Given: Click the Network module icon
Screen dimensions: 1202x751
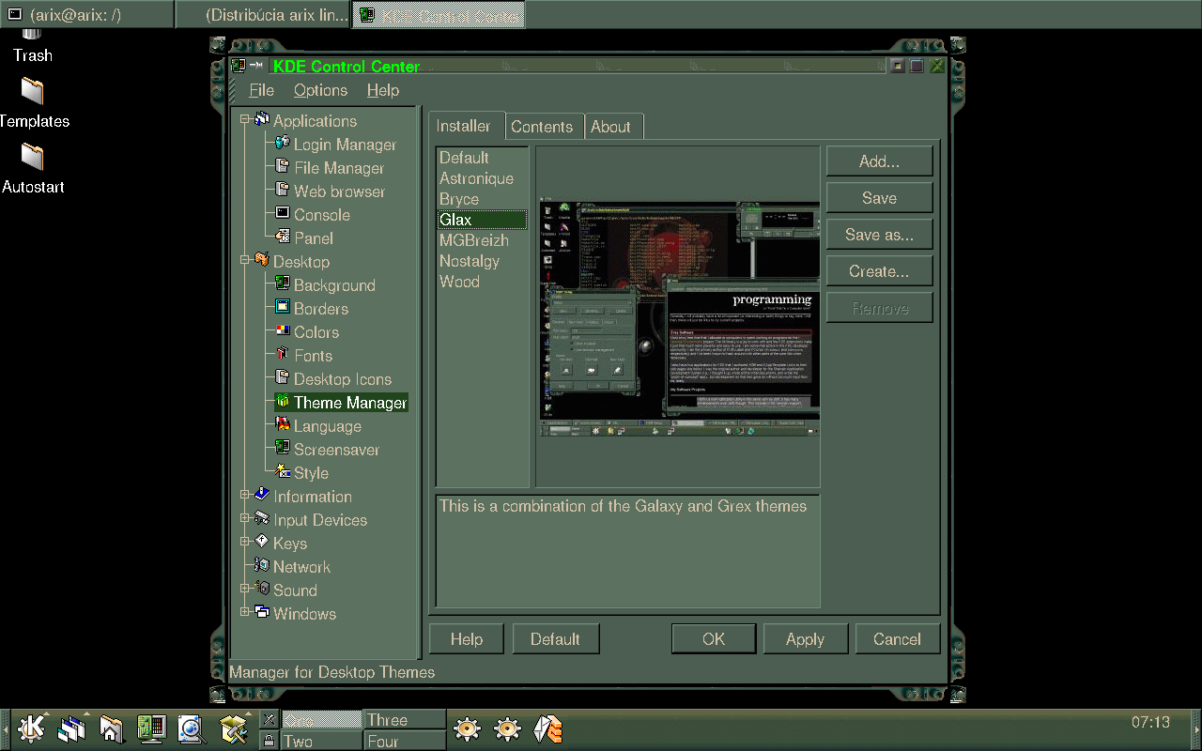Looking at the screenshot, I should (x=261, y=566).
